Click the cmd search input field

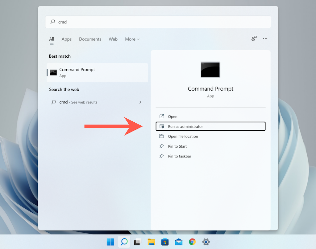tap(158, 22)
